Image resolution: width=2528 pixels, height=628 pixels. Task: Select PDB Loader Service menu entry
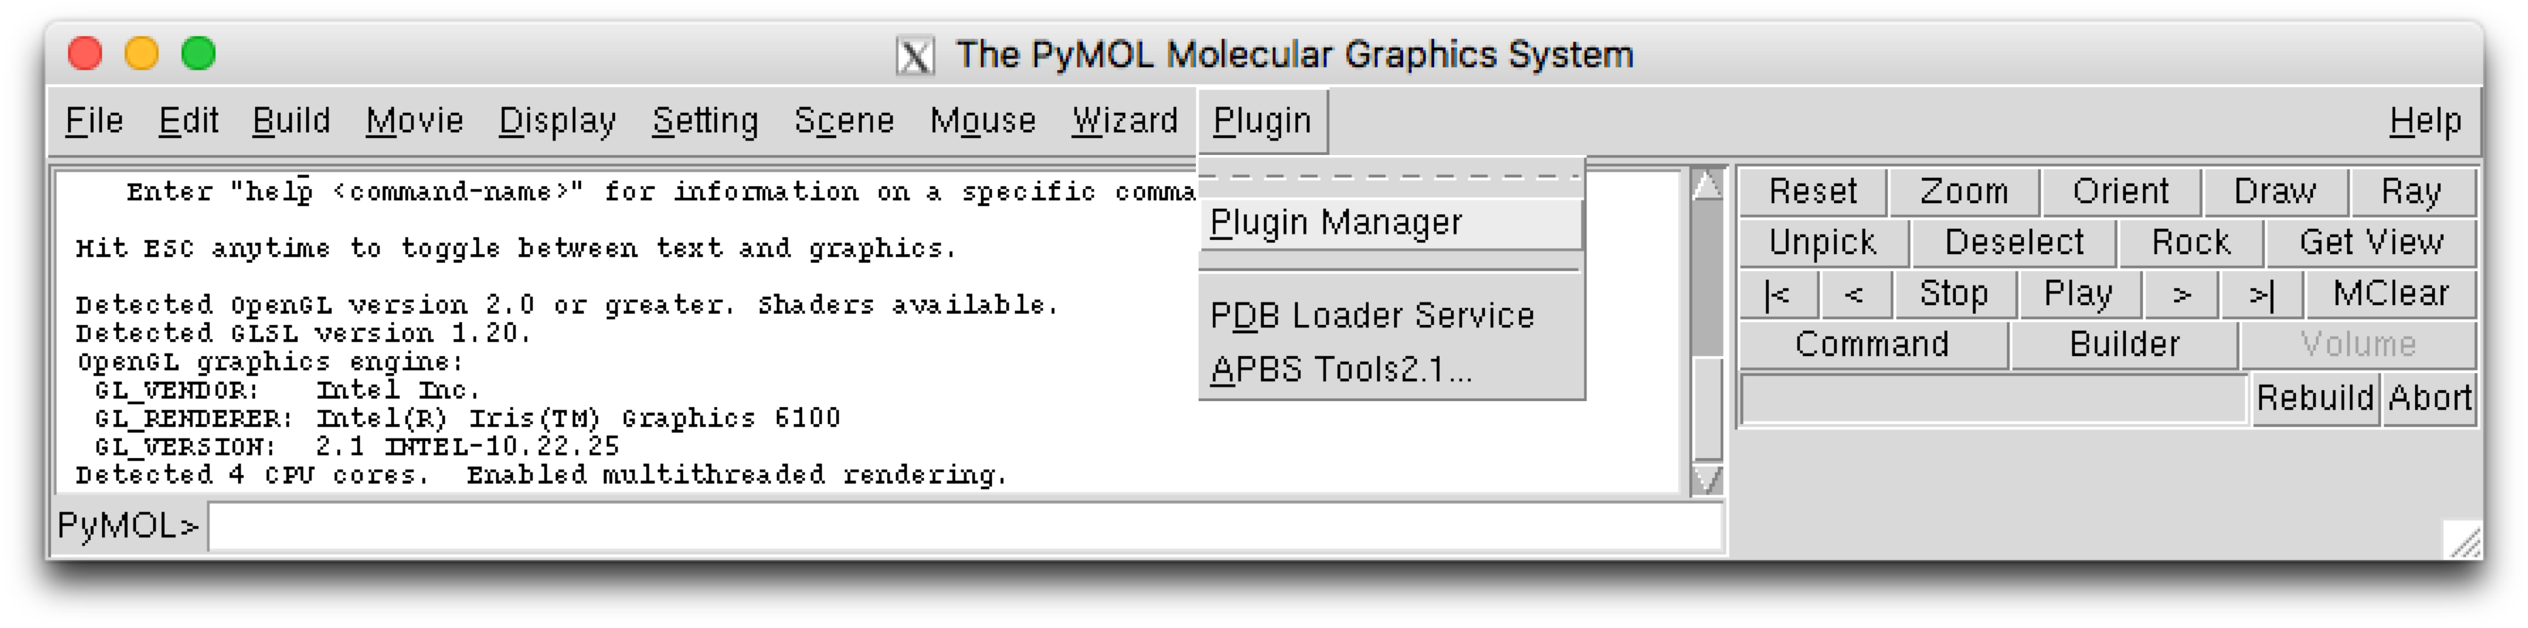click(1371, 315)
